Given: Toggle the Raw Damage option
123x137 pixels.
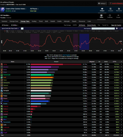Looking at the screenshot, I should (67, 25).
